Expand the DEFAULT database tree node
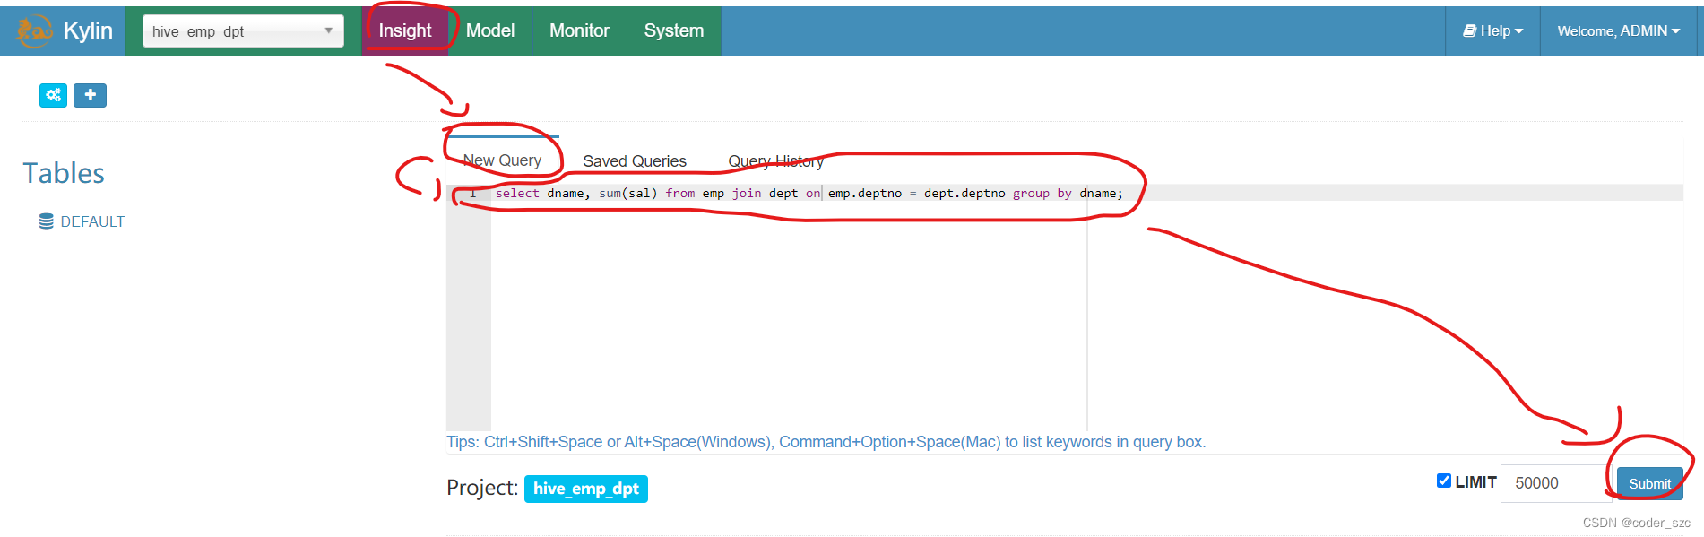Screen dimensions: 1704x537 (92, 221)
